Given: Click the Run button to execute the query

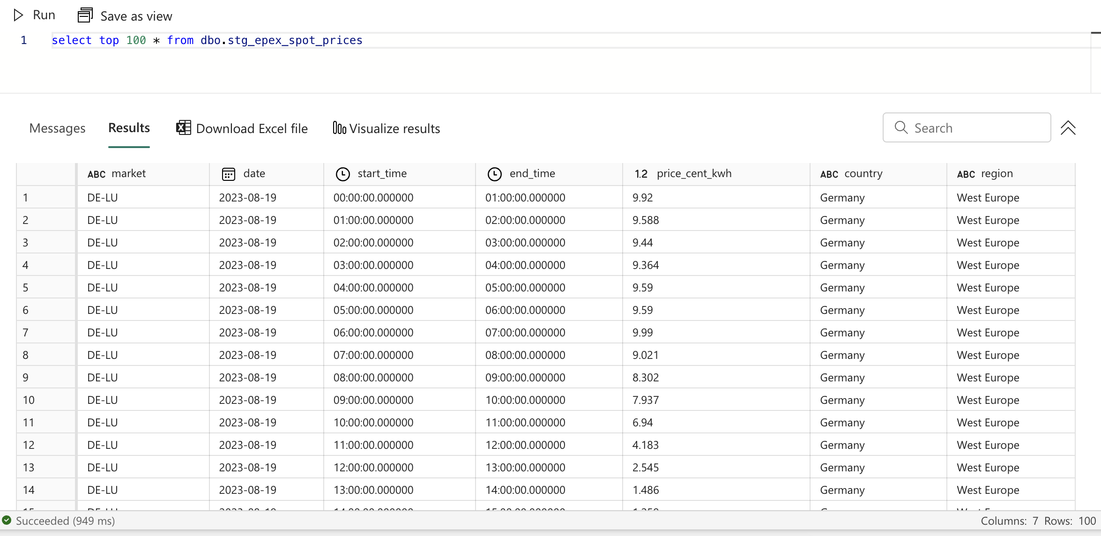Looking at the screenshot, I should (x=34, y=15).
